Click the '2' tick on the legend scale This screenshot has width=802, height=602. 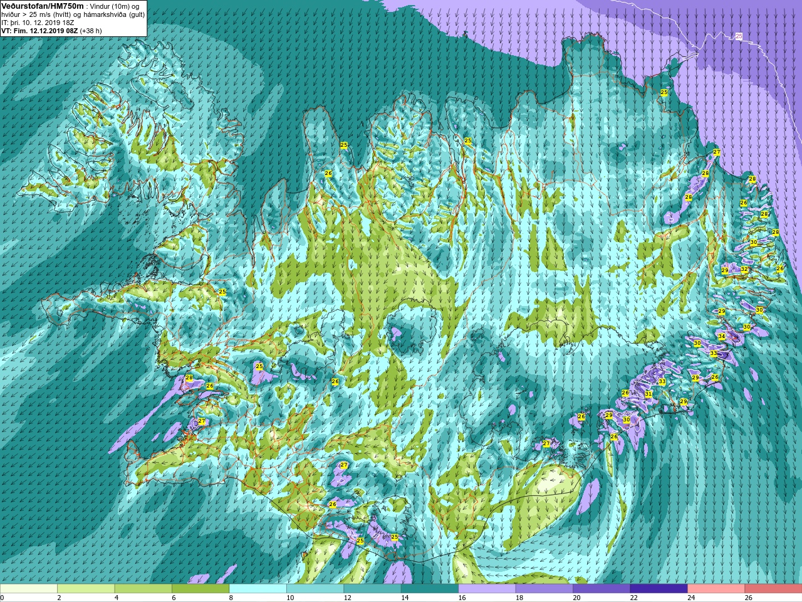(x=59, y=598)
